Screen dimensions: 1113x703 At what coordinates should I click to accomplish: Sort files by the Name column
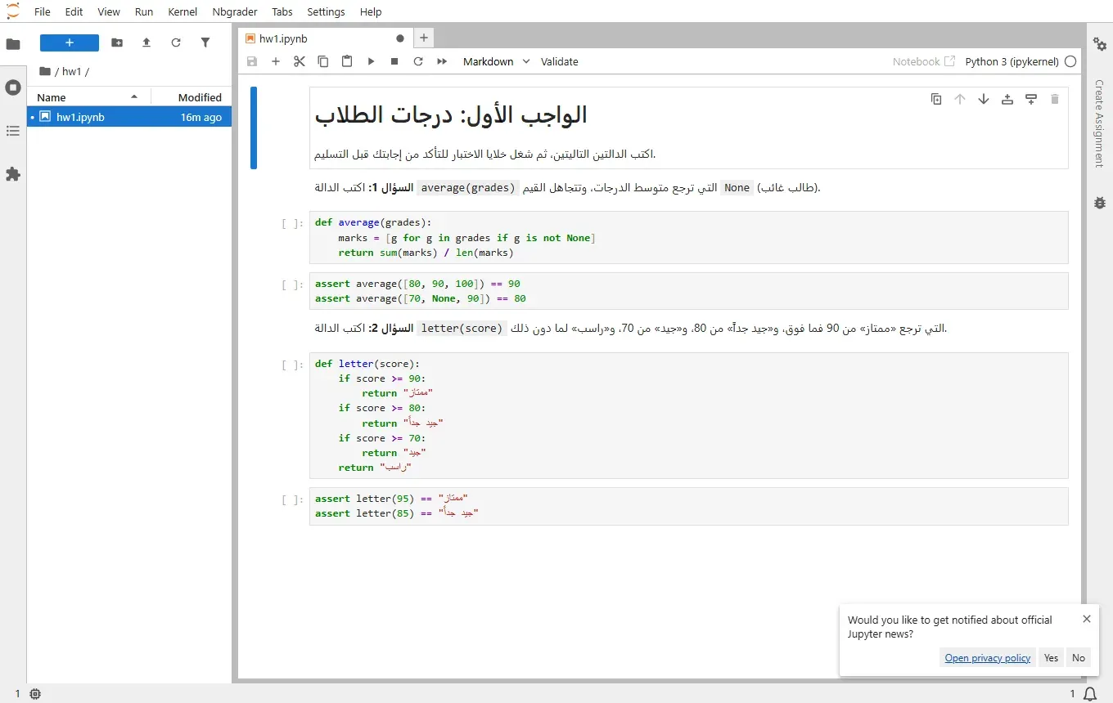pos(88,97)
